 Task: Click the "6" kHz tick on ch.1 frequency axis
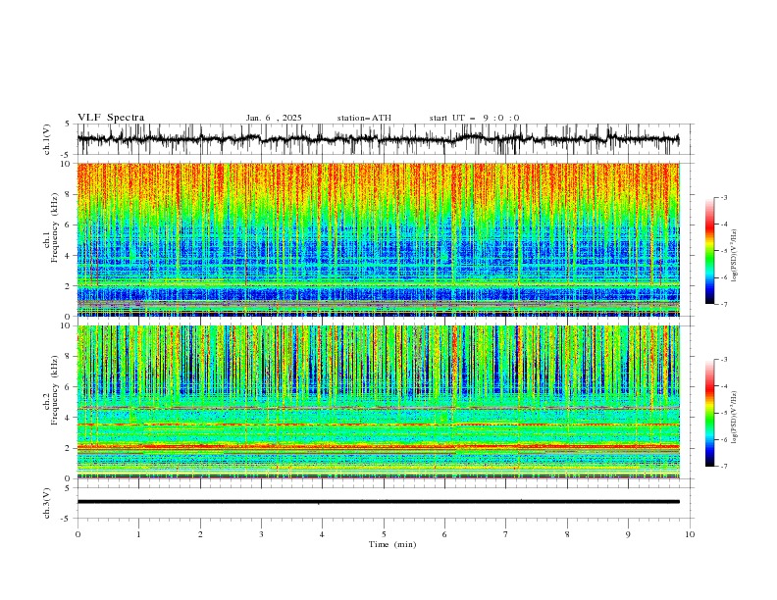point(70,225)
